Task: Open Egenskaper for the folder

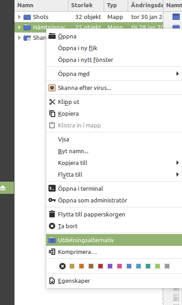Action: [x=74, y=281]
